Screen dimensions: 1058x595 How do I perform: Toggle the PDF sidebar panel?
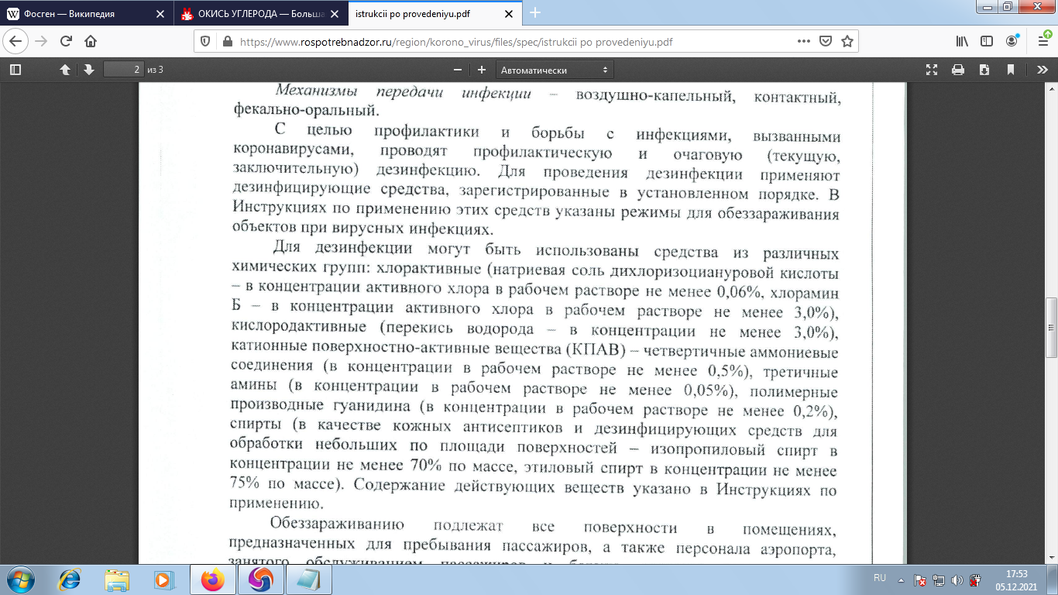[x=14, y=69]
